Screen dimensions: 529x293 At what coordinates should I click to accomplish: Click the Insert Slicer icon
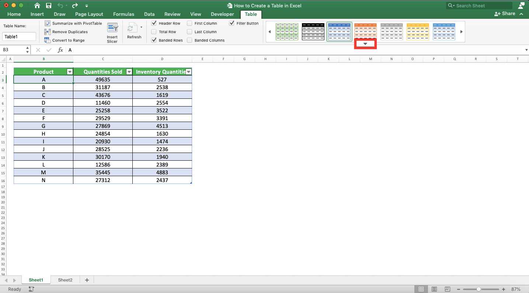click(112, 28)
